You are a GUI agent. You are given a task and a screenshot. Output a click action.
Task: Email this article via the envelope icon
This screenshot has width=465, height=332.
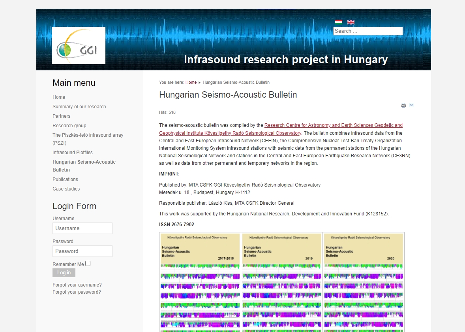click(412, 105)
